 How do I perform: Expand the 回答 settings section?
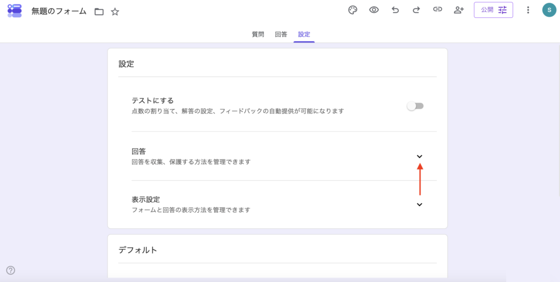[x=419, y=157]
